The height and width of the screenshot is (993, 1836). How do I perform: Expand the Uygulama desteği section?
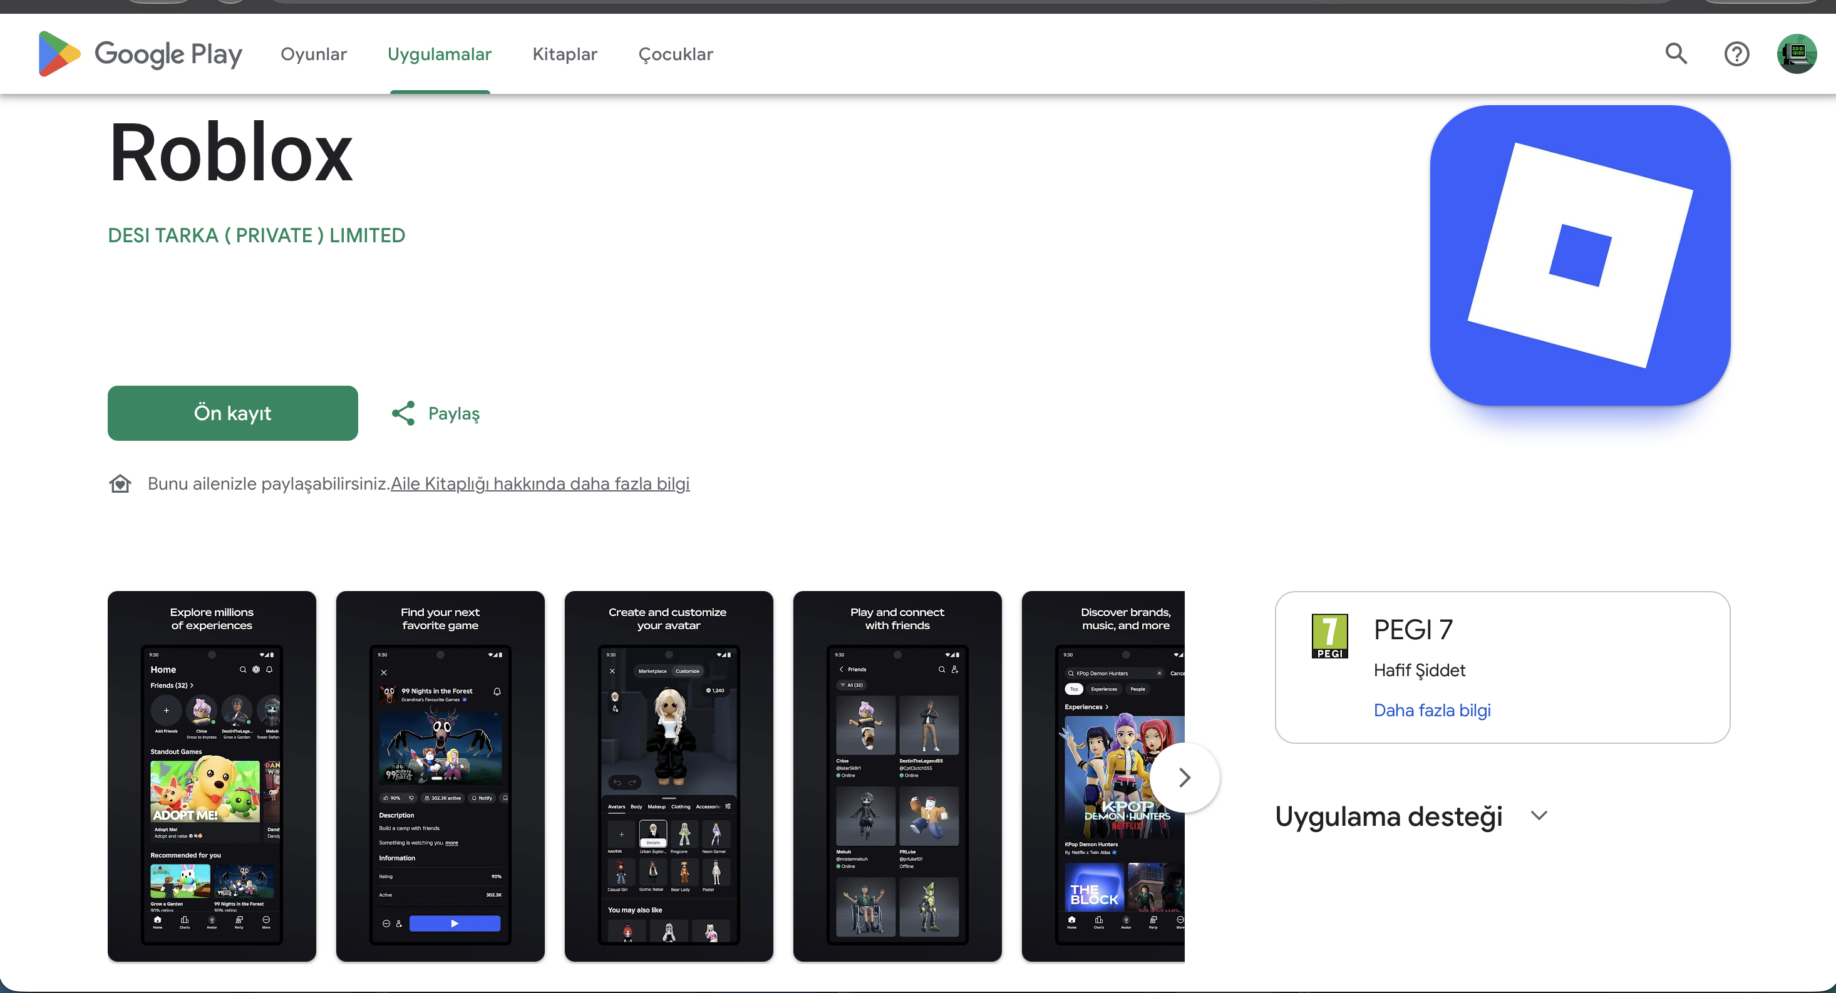pos(1540,816)
